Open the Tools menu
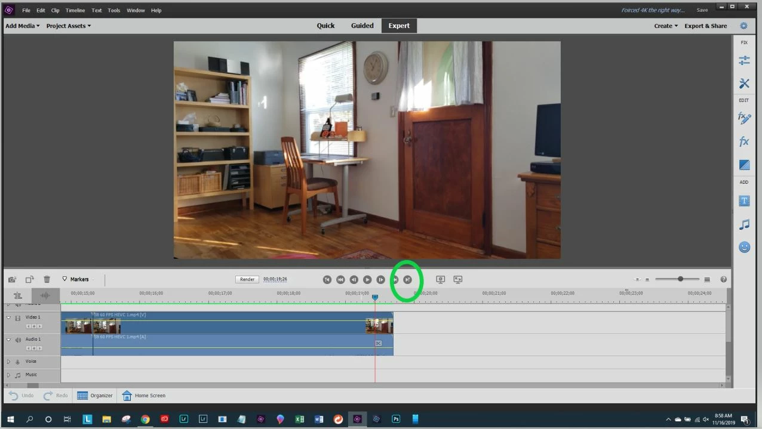Screen dimensions: 762x429 113,10
